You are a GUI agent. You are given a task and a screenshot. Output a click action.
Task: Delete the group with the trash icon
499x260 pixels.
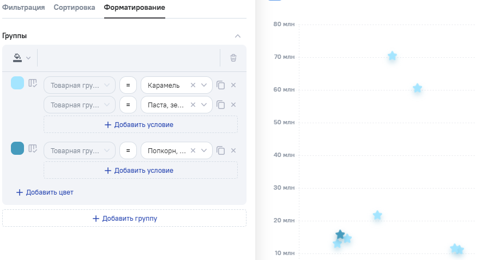click(233, 58)
